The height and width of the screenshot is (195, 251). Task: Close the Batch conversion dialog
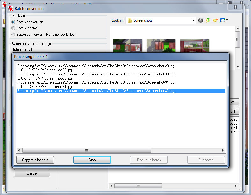(235, 7)
